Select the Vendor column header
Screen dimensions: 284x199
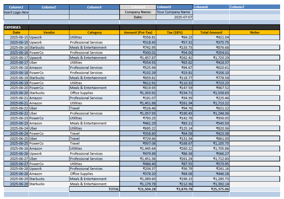49,32
